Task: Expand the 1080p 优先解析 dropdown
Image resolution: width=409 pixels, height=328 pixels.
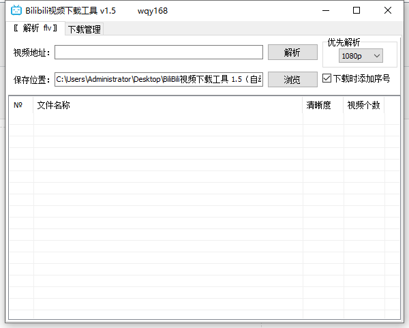Action: pos(361,56)
